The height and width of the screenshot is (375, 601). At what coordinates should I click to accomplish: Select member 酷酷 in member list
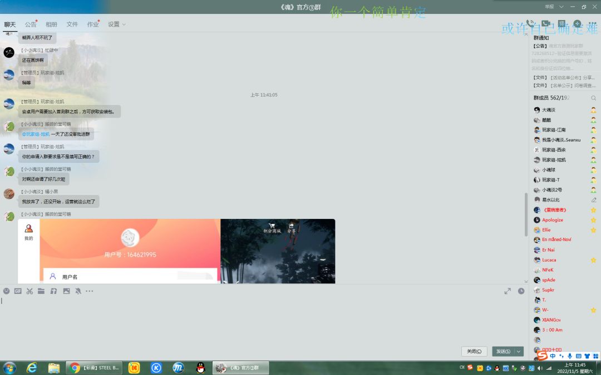[x=565, y=120]
